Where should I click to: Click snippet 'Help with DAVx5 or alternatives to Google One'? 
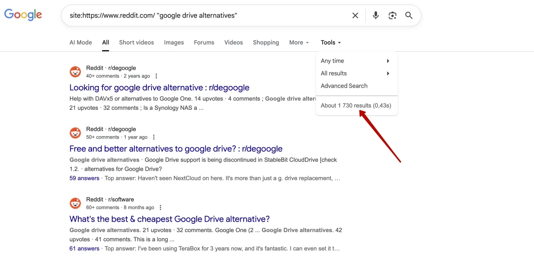[x=132, y=99]
